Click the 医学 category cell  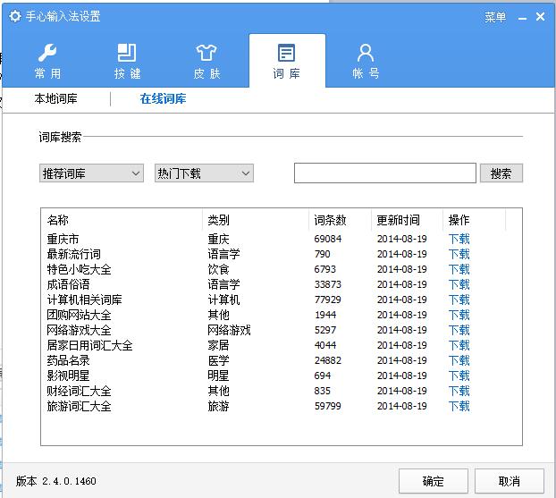(x=218, y=360)
